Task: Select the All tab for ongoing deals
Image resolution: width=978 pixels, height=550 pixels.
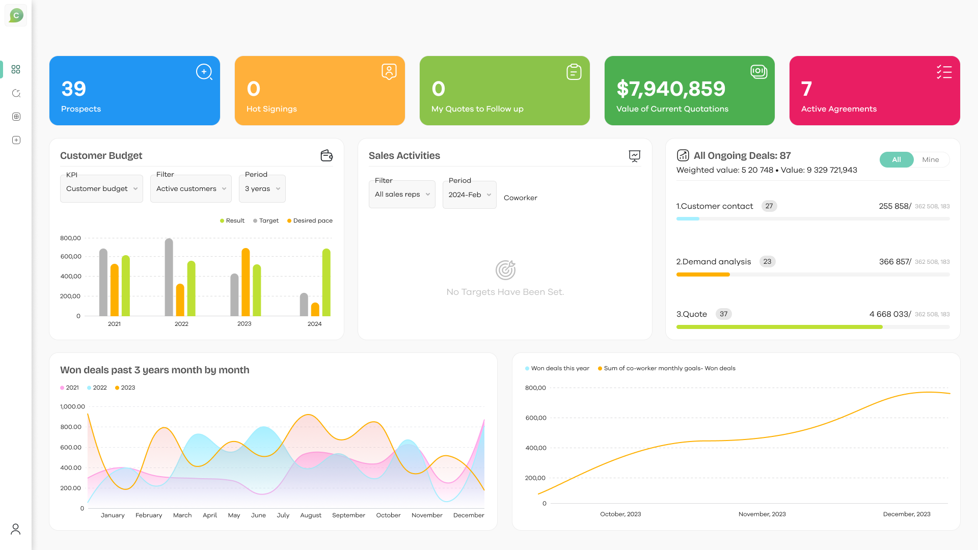Action: [x=896, y=159]
